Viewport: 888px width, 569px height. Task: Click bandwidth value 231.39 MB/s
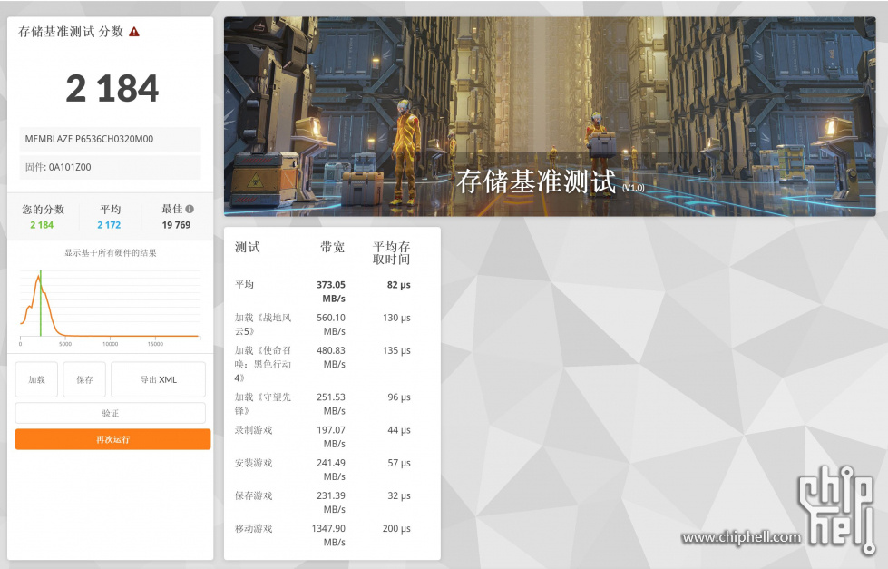331,502
